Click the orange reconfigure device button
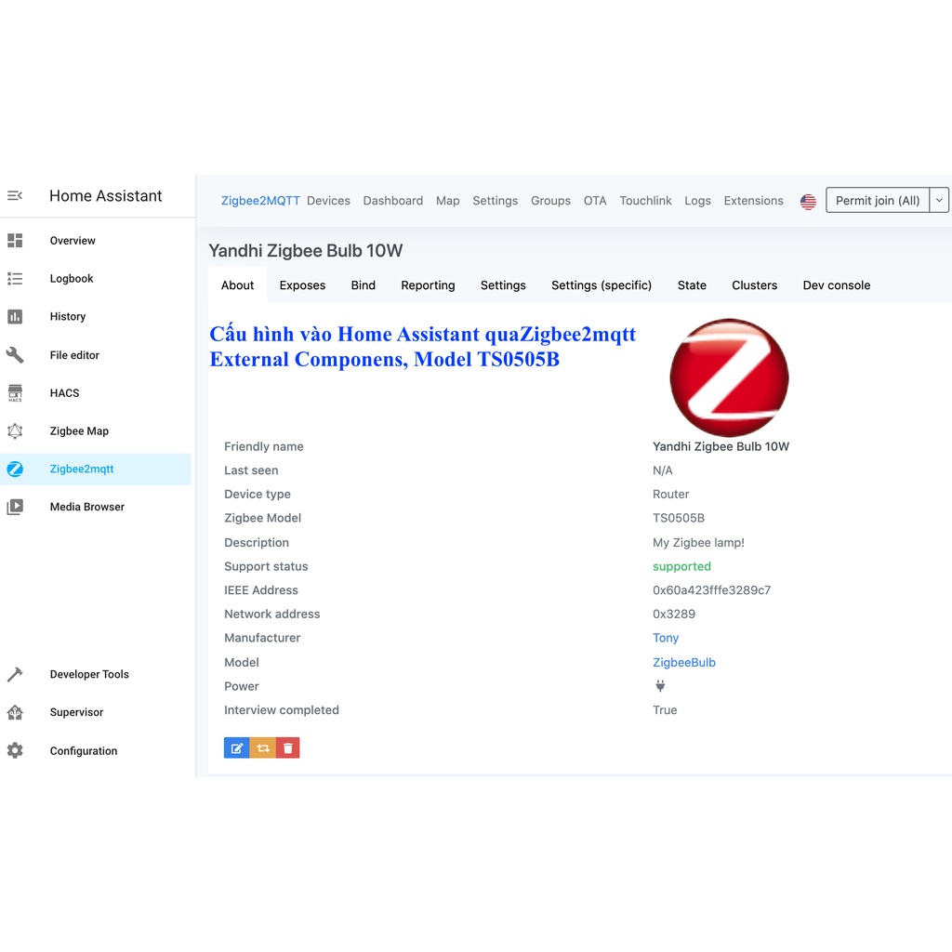Viewport: 952px width, 952px height. pyautogui.click(x=263, y=748)
